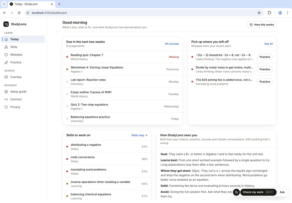Open a new browser tab
The width and height of the screenshot is (292, 203).
click(x=59, y=4)
